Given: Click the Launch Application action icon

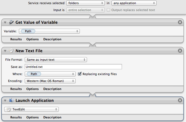Looking at the screenshot, I should [11, 100].
